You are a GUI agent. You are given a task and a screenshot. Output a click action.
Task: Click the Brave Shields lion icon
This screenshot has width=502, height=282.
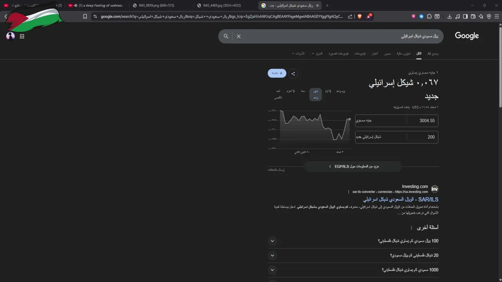click(360, 16)
